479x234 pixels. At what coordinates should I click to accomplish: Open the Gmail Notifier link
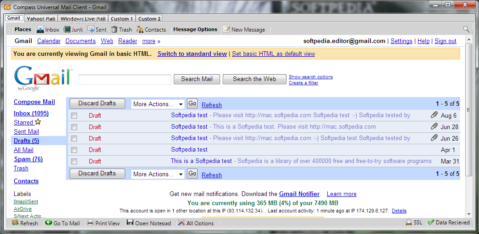299,194
